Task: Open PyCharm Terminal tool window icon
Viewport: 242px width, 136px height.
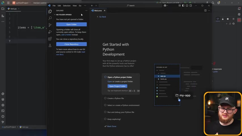Action: pos(3,111)
